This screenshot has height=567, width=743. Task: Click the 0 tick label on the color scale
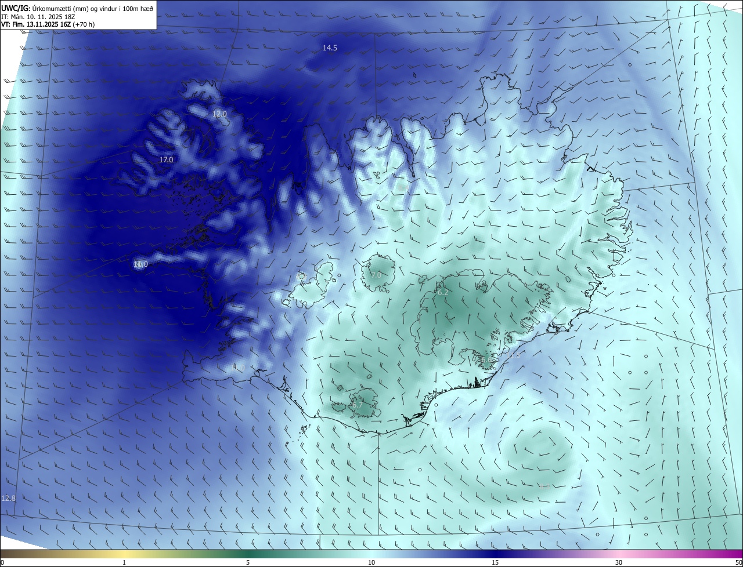(2, 563)
